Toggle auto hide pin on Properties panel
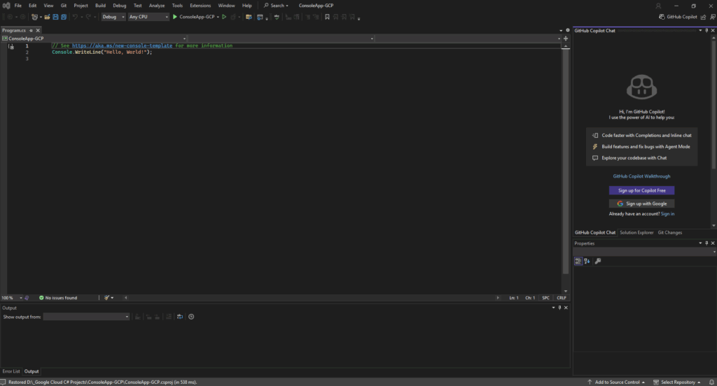Image resolution: width=717 pixels, height=386 pixels. click(706, 243)
